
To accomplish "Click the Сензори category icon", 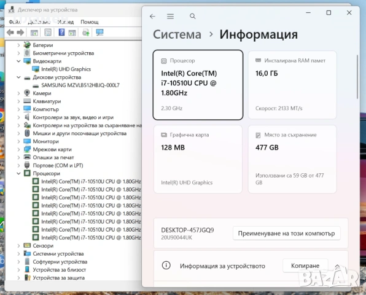I will point(27,245).
